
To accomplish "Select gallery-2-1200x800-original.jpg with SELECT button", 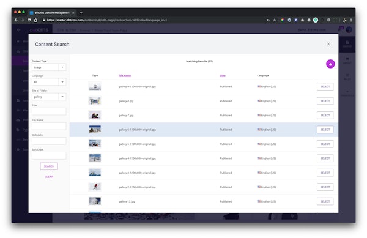I will click(x=325, y=187).
